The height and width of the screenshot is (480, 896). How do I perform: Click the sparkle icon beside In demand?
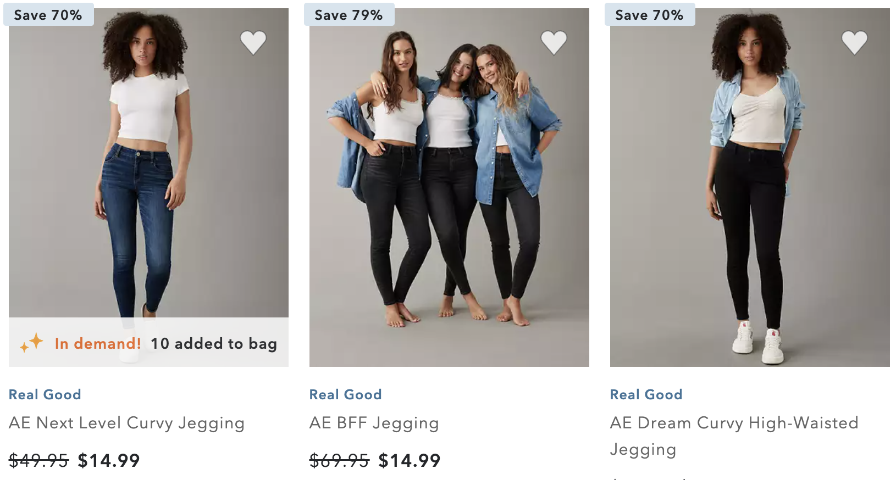(31, 343)
